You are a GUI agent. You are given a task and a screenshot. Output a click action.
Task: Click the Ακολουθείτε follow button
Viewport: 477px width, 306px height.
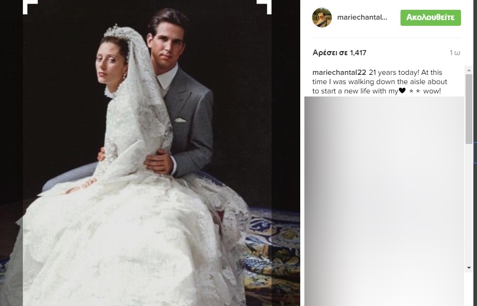point(430,18)
